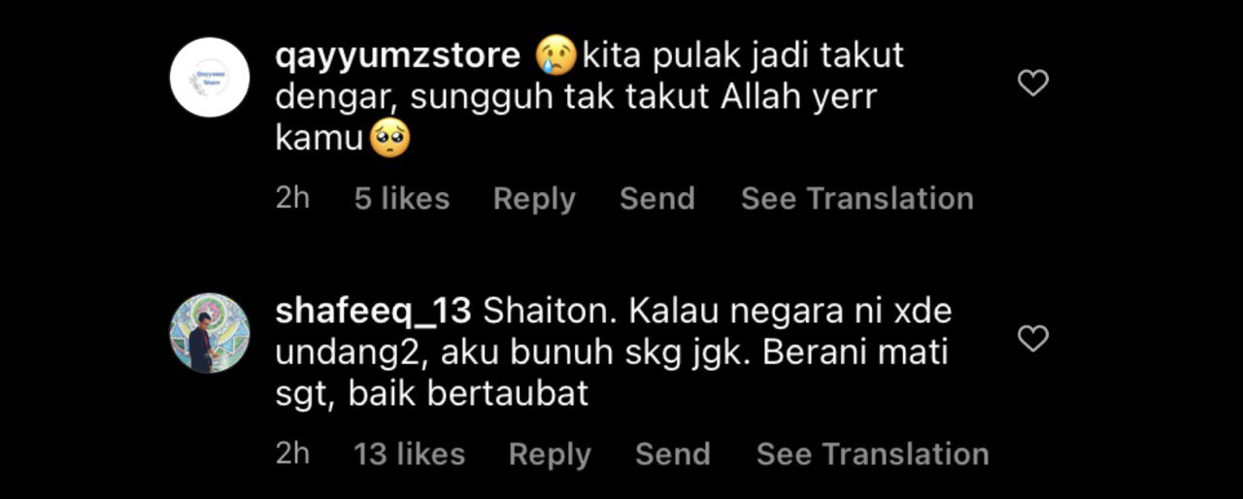This screenshot has height=499, width=1243.
Task: Reply to qayyumzstore's comment
Action: click(x=534, y=199)
